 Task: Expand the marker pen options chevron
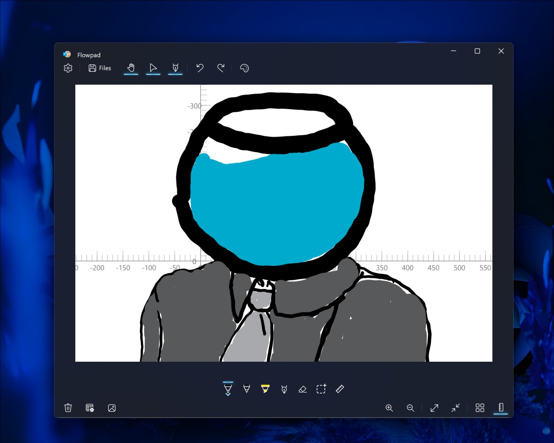(x=228, y=394)
